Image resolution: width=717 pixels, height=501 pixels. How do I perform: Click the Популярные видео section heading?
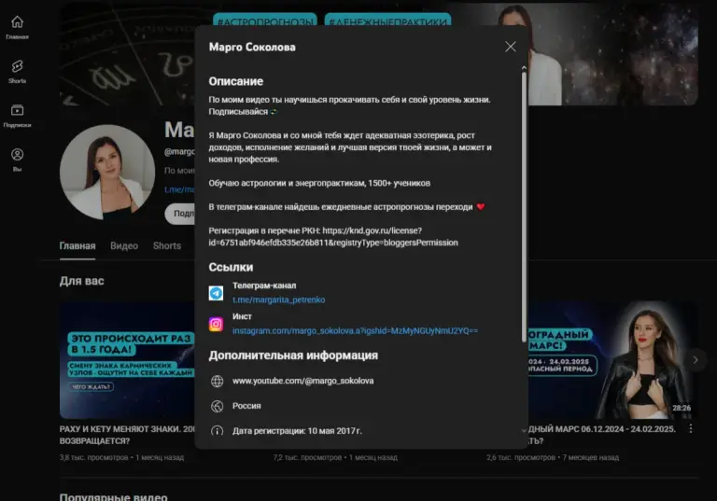pos(113,496)
